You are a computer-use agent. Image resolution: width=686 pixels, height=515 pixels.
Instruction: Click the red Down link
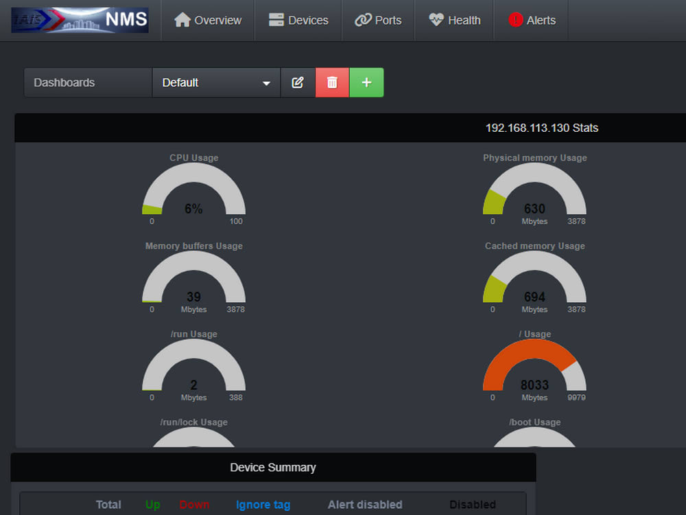pyautogui.click(x=194, y=504)
